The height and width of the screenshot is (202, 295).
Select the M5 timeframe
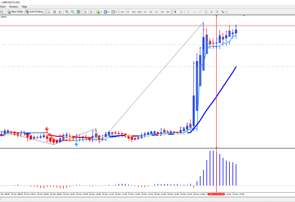128,12
